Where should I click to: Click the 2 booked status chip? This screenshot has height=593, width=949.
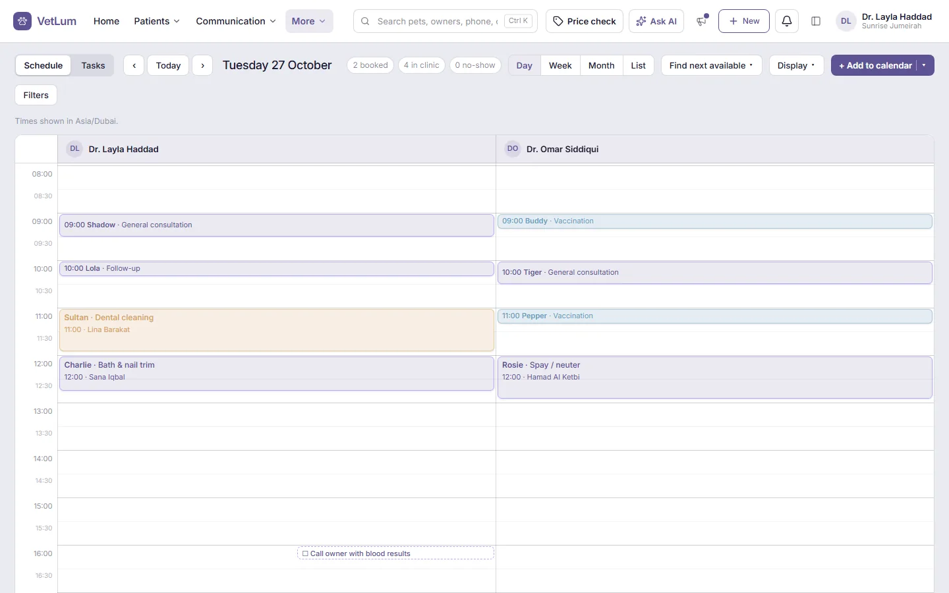(370, 65)
